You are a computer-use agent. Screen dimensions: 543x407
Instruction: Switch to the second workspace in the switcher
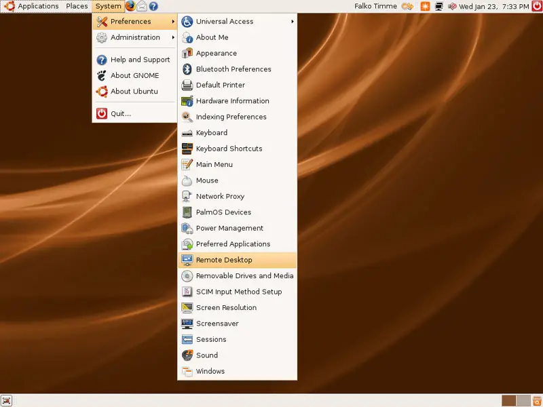click(523, 401)
